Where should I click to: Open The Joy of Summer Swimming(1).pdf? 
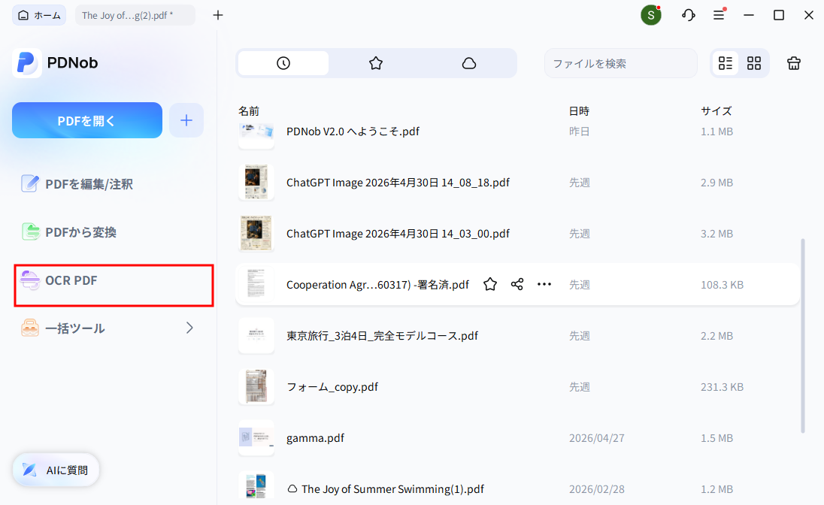click(x=392, y=488)
